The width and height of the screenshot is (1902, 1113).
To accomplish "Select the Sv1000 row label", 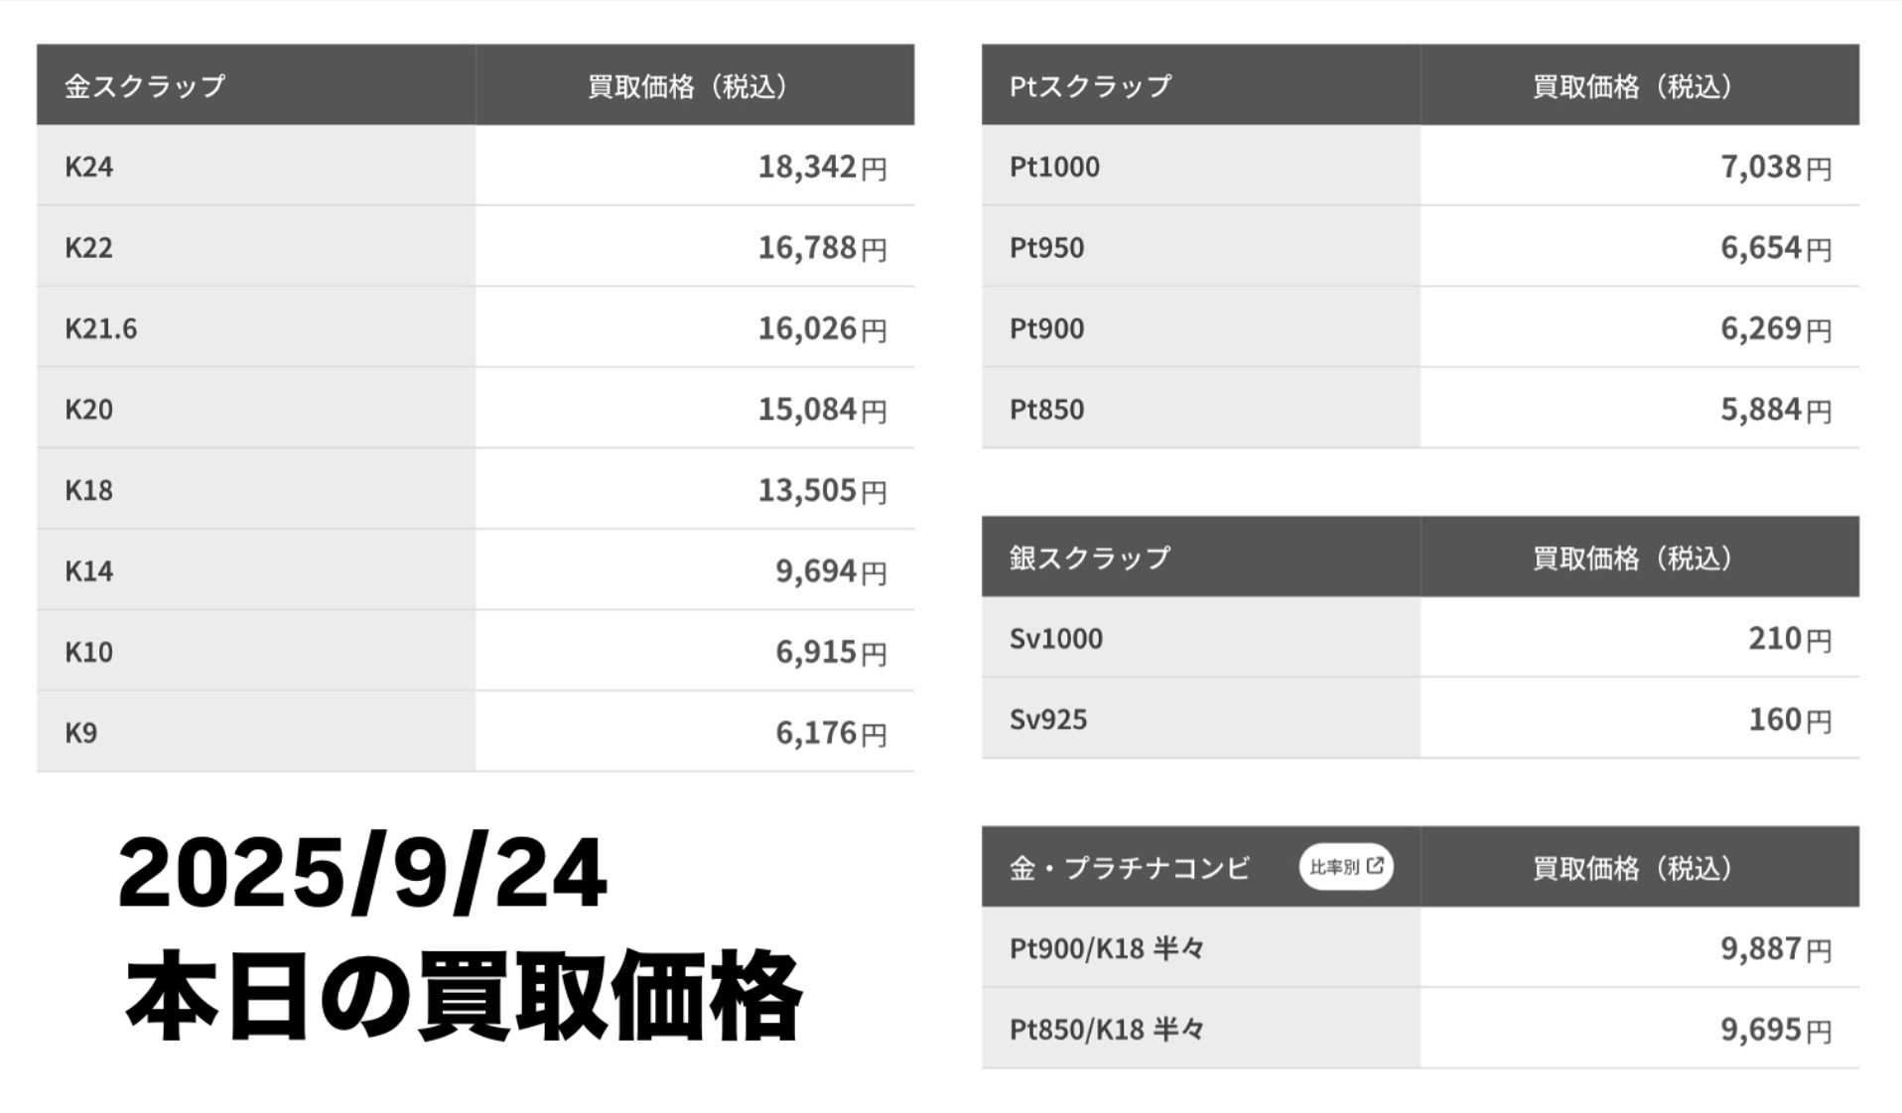I will coord(1056,638).
